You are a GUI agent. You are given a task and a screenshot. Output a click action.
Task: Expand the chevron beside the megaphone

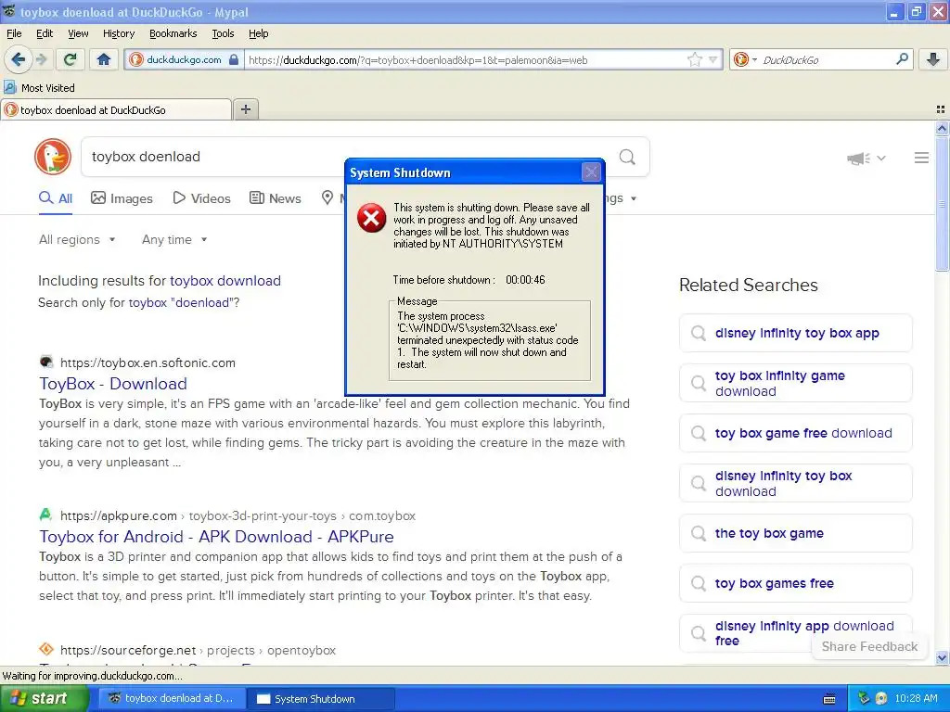click(x=881, y=158)
